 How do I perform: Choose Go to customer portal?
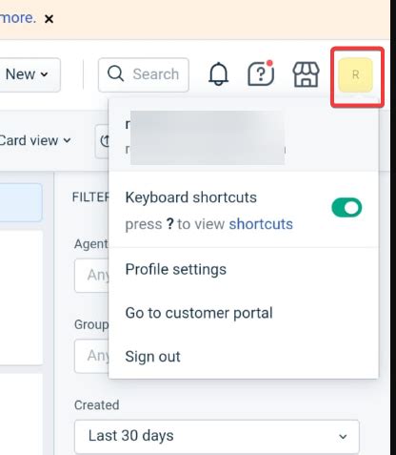(199, 313)
